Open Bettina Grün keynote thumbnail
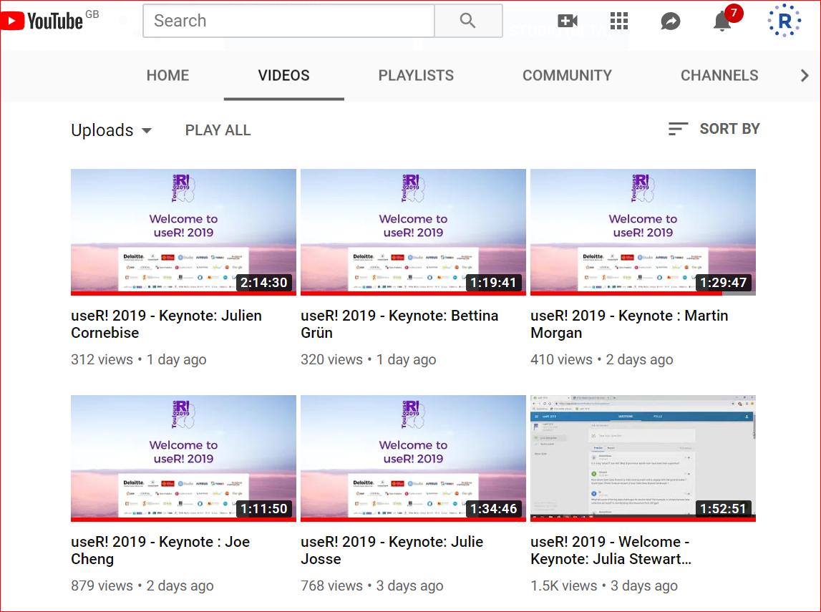 click(413, 232)
